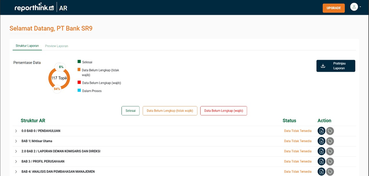Click the reporthink.AI logo
The width and height of the screenshot is (369, 176).
pos(34,8)
